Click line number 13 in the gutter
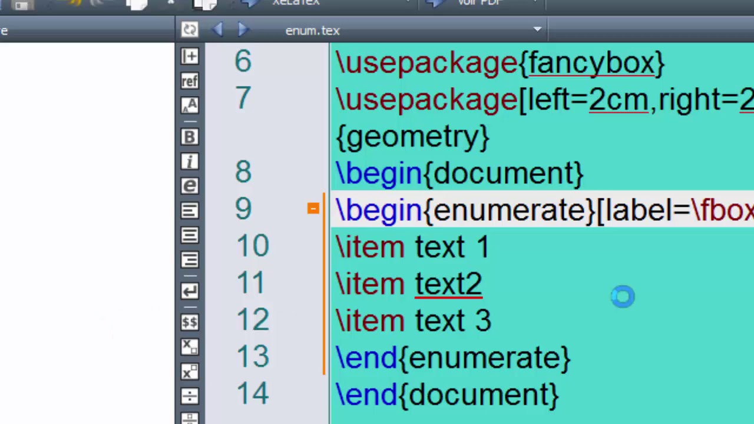The width and height of the screenshot is (754, 424). click(x=252, y=357)
